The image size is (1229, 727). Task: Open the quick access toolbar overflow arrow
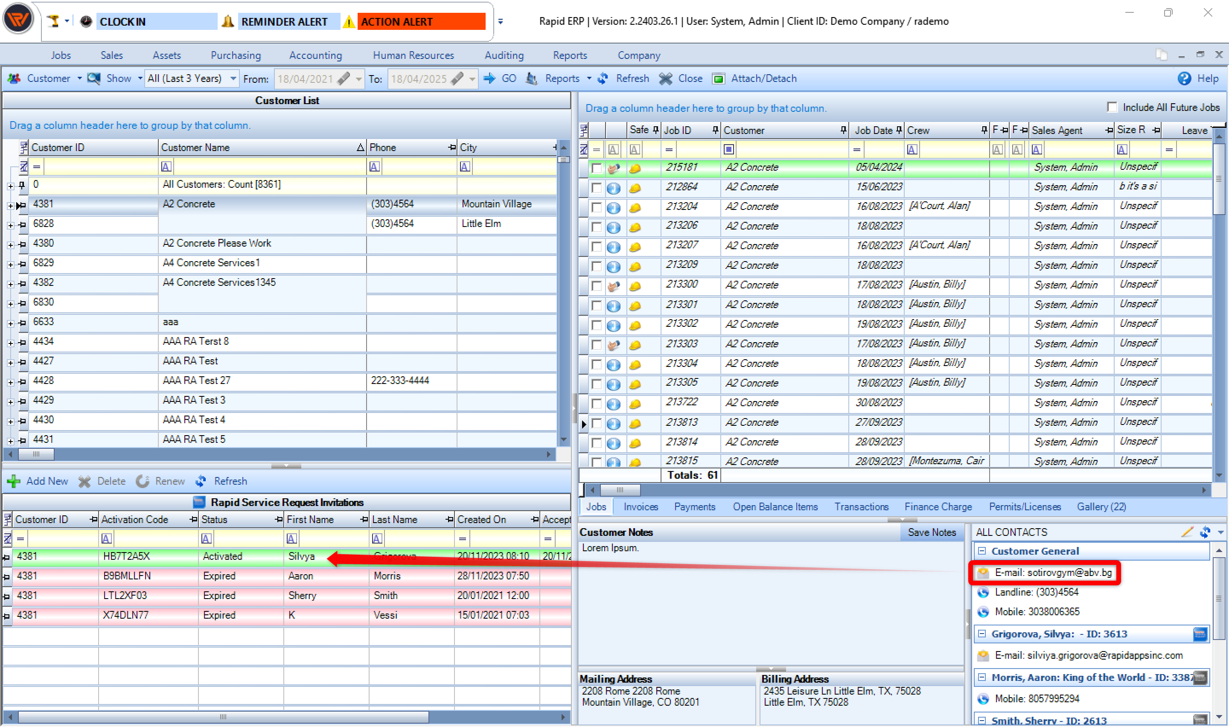tap(500, 22)
